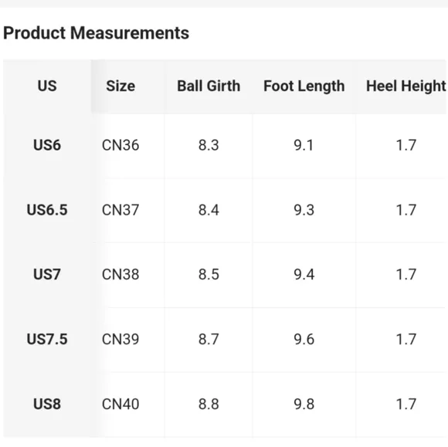This screenshot has height=447, width=448.
Task: Click foot length value 9.8
Action: click(304, 405)
